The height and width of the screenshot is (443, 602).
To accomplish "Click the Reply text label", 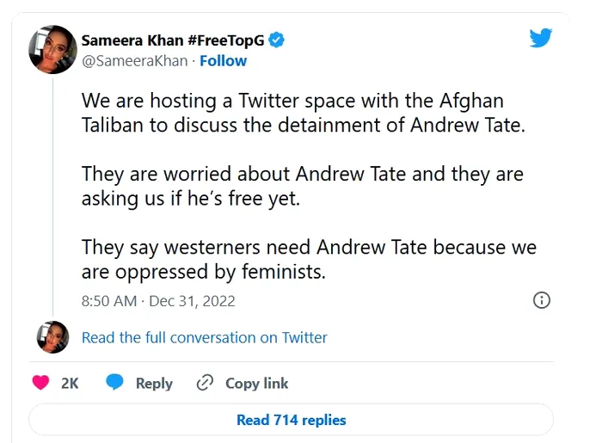I will [x=154, y=384].
